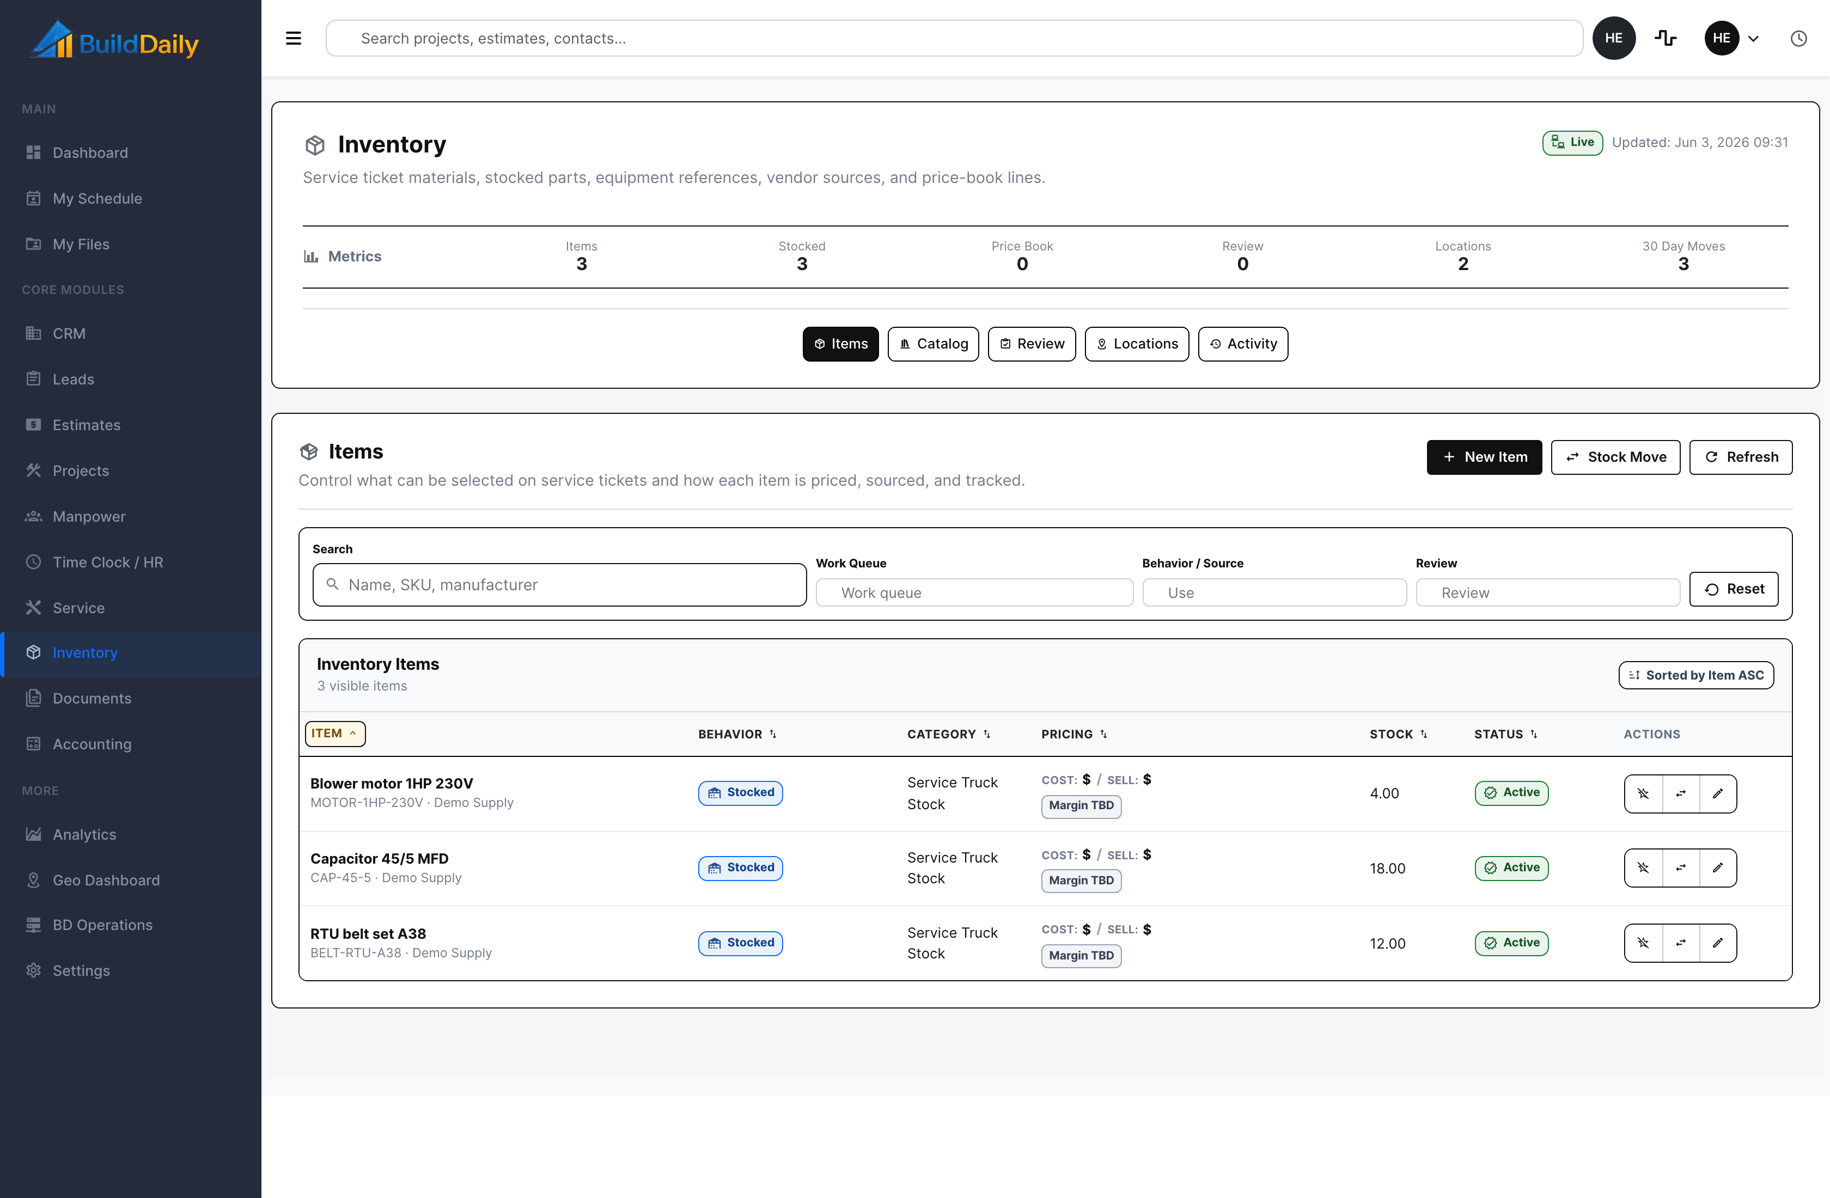Image resolution: width=1830 pixels, height=1198 pixels.
Task: Click the Blower motor 1HP 230V item name
Action: (392, 784)
